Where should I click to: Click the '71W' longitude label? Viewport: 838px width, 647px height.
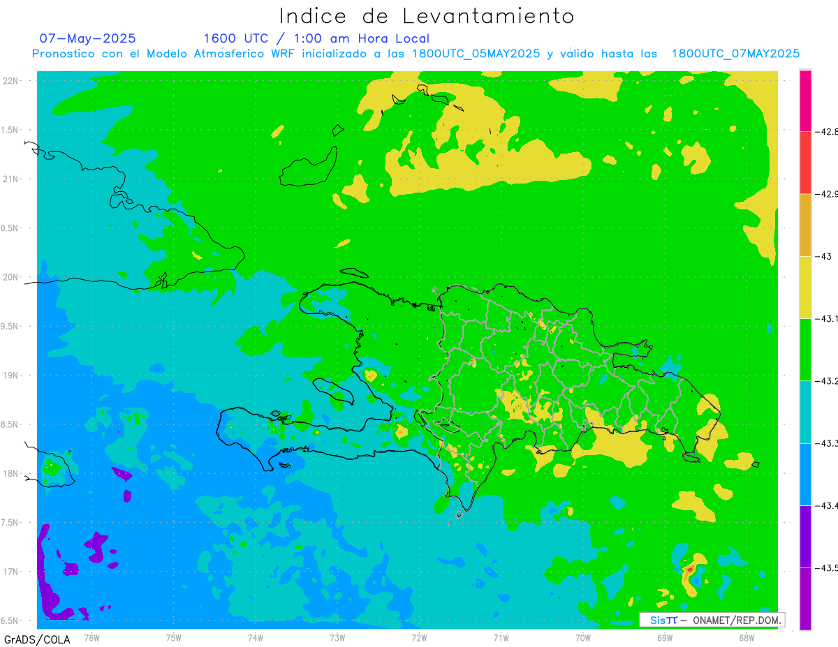pos(501,638)
